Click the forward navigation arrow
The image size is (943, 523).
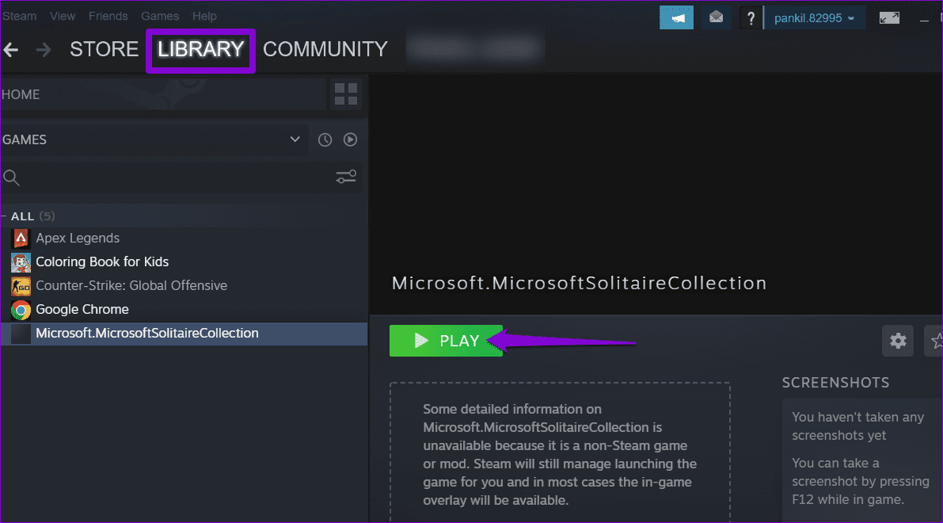(x=44, y=49)
